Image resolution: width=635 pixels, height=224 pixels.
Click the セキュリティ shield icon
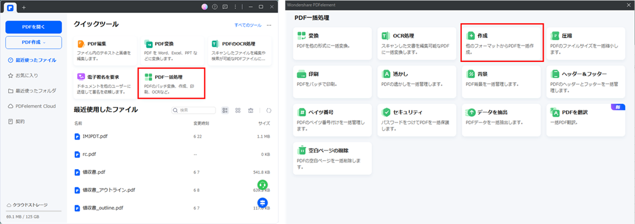386,112
